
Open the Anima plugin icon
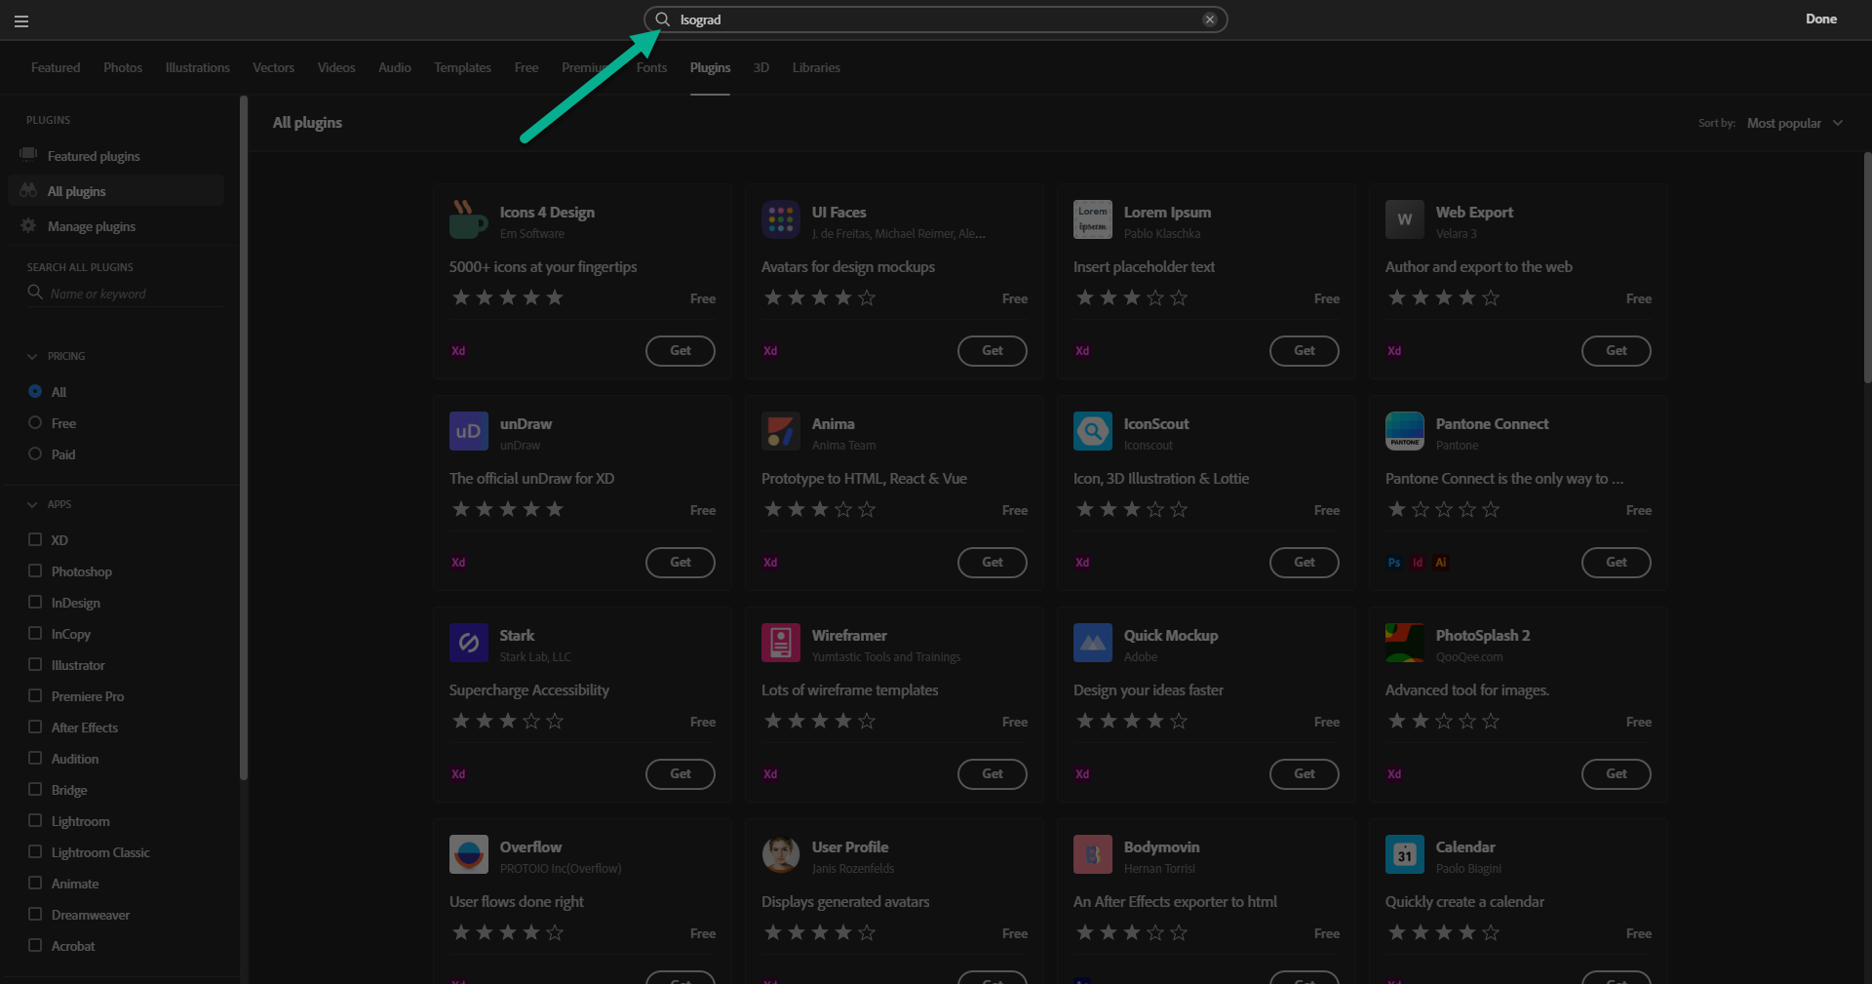(x=781, y=431)
